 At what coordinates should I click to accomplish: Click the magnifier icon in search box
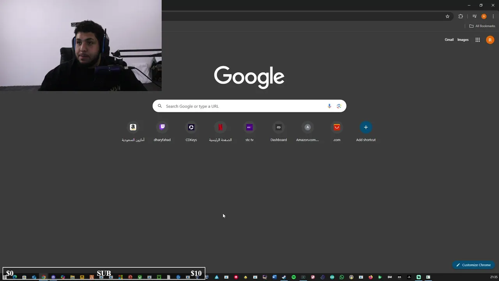coord(159,106)
